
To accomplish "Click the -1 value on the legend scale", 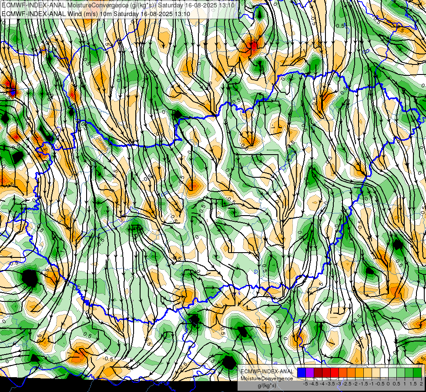I will 372,384.
